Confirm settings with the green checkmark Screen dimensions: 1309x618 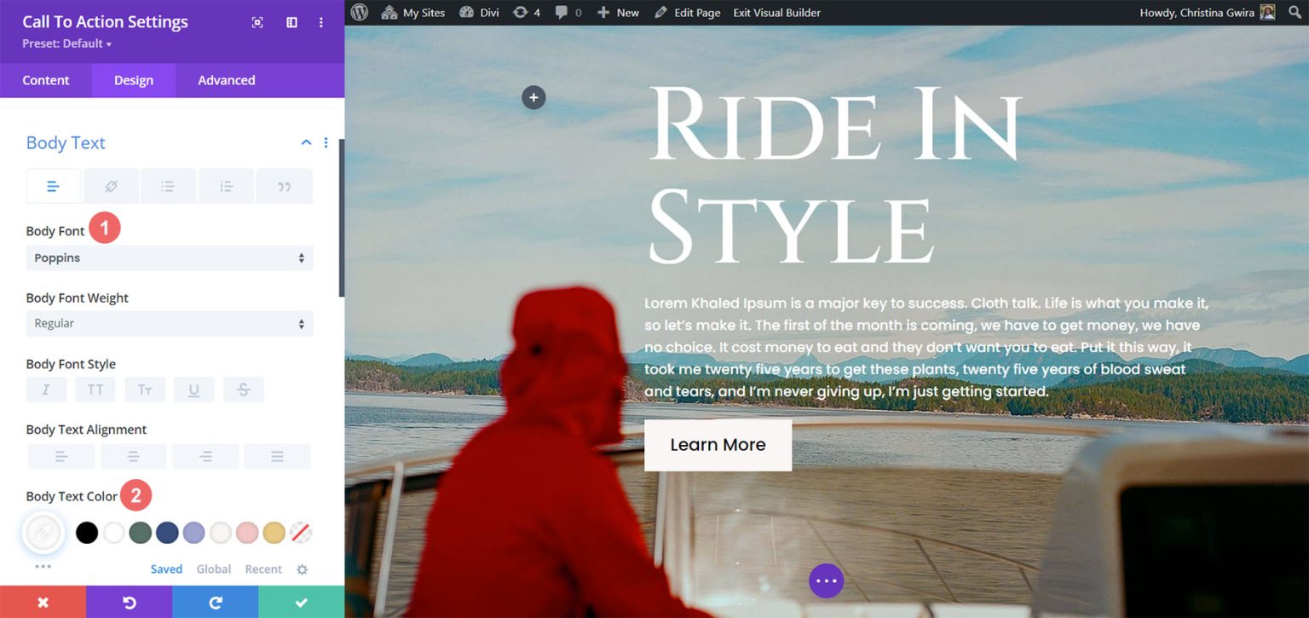click(301, 602)
